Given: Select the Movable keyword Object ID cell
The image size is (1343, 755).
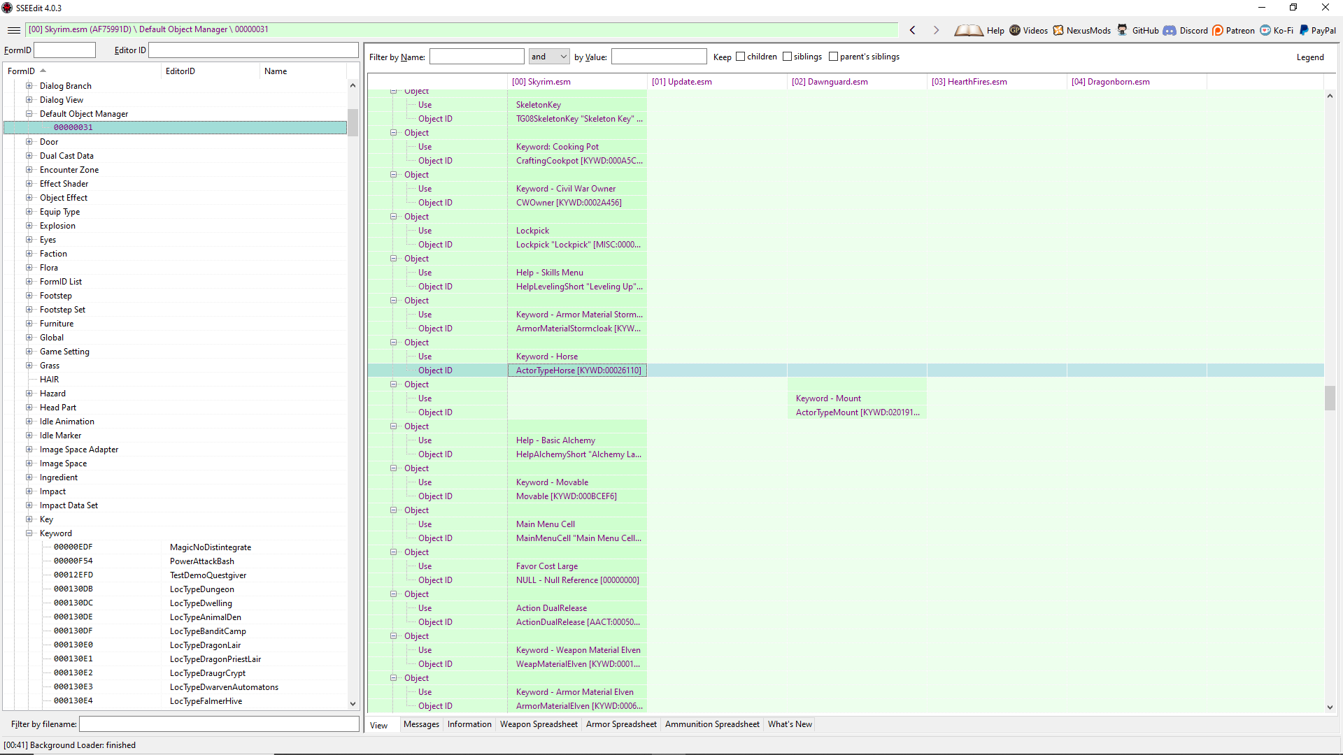Looking at the screenshot, I should click(577, 496).
